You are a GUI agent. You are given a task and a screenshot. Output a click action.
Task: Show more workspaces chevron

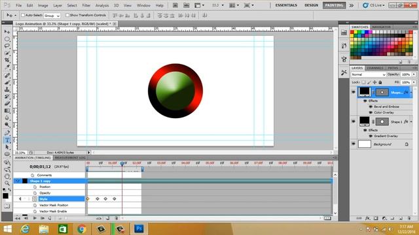[x=352, y=5]
